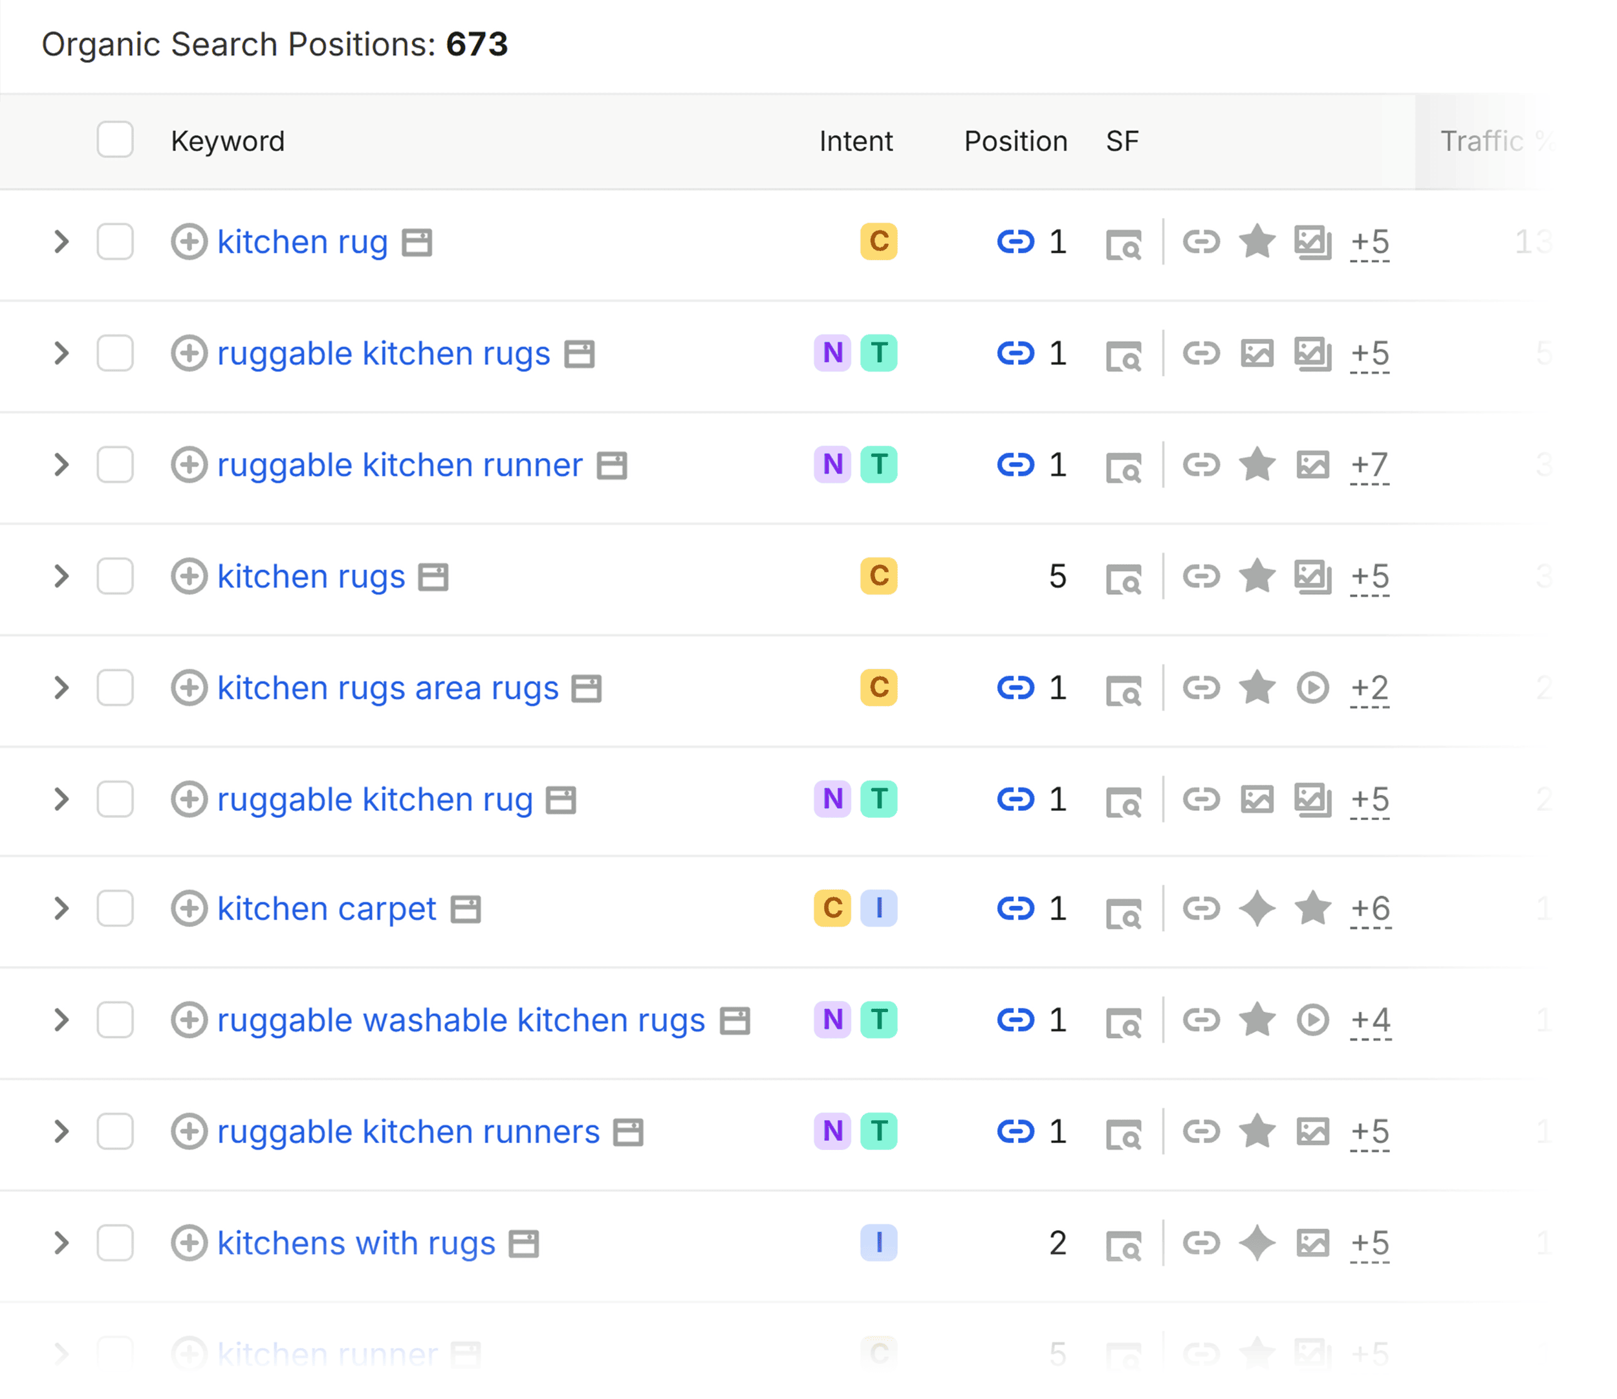Select the kitchen rugs area rugs checkbox
The image size is (1617, 1399).
114,688
